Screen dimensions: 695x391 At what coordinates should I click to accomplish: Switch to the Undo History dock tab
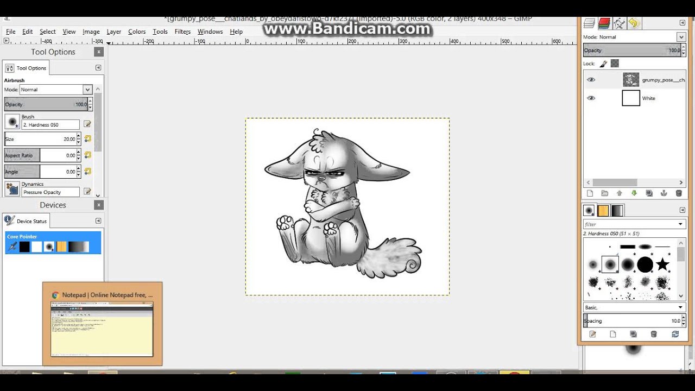click(634, 23)
